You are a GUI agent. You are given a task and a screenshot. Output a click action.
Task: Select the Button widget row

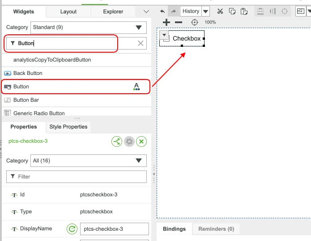[x=76, y=87]
